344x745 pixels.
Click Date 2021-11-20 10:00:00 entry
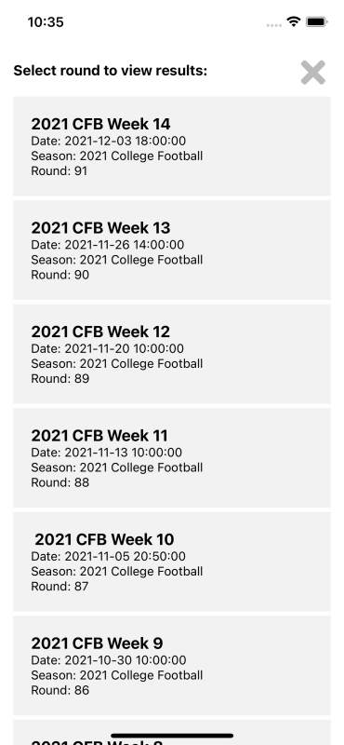pos(107,348)
